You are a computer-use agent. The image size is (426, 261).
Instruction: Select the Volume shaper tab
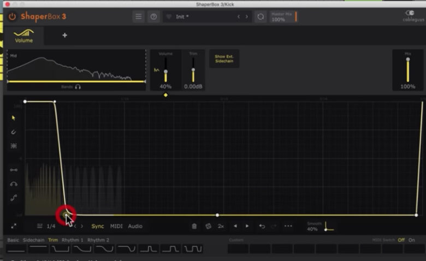coord(23,36)
